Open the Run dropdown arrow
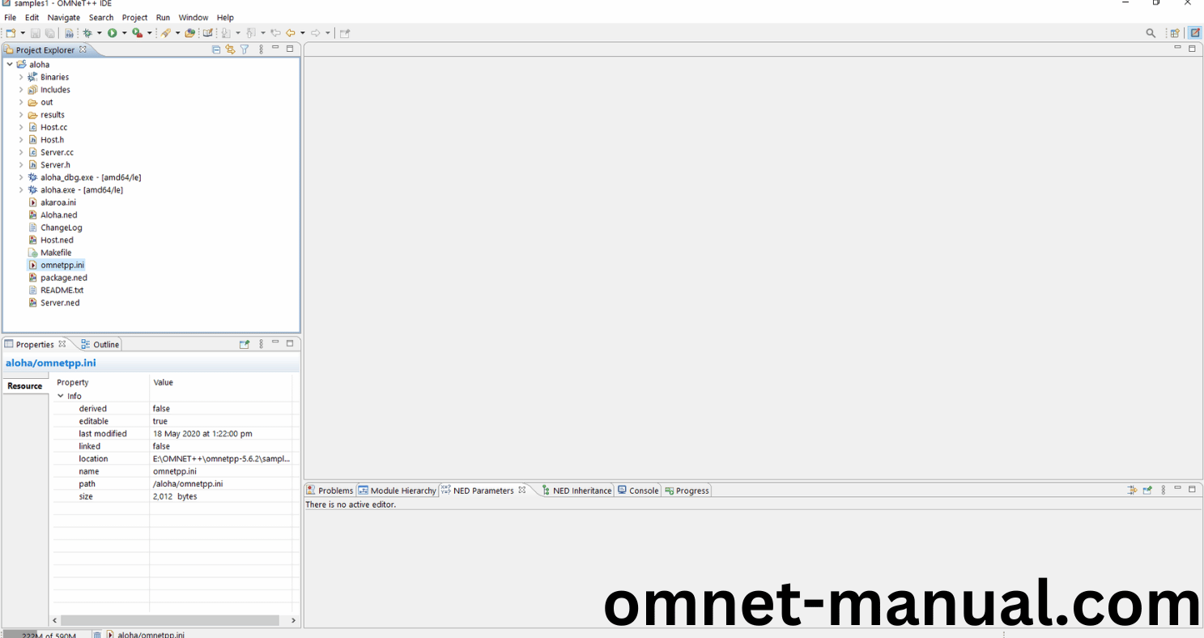Screen dimensions: 1204x638 pos(124,33)
